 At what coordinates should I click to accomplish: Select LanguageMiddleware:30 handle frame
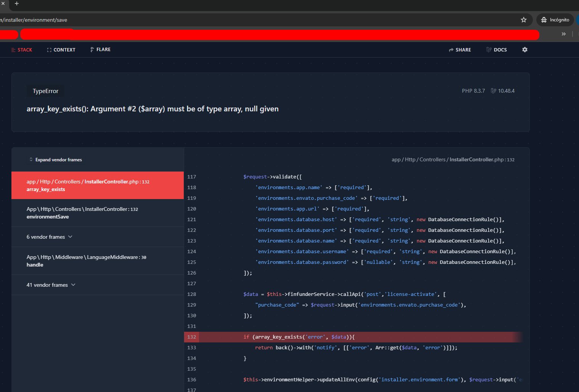[x=98, y=261]
